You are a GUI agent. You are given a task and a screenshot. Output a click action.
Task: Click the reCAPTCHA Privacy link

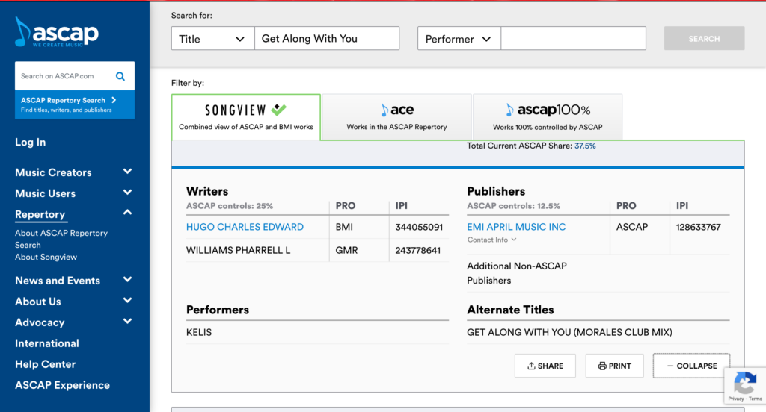[x=736, y=399]
